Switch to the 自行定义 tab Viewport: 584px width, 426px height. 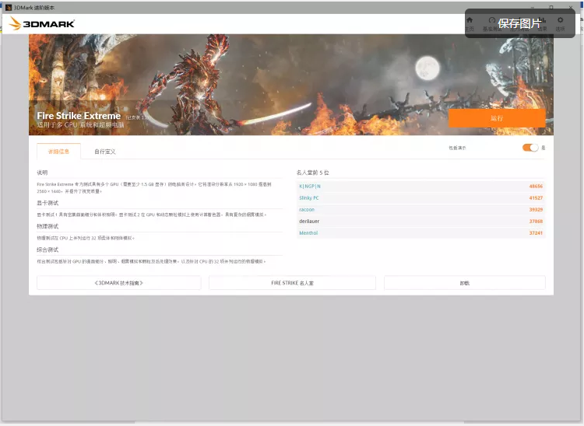(105, 152)
